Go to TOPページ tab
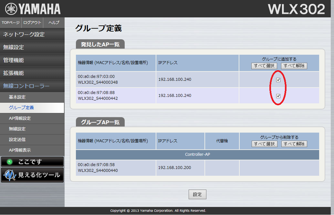 tap(11, 23)
